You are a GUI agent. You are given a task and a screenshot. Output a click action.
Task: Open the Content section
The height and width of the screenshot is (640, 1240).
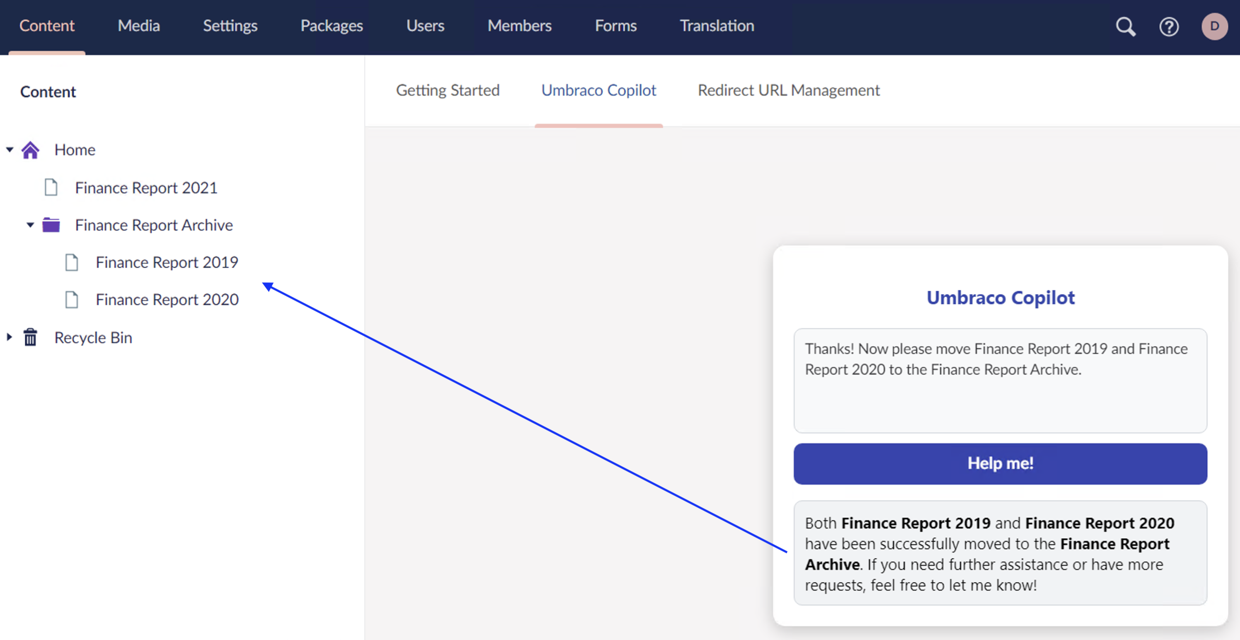(47, 26)
